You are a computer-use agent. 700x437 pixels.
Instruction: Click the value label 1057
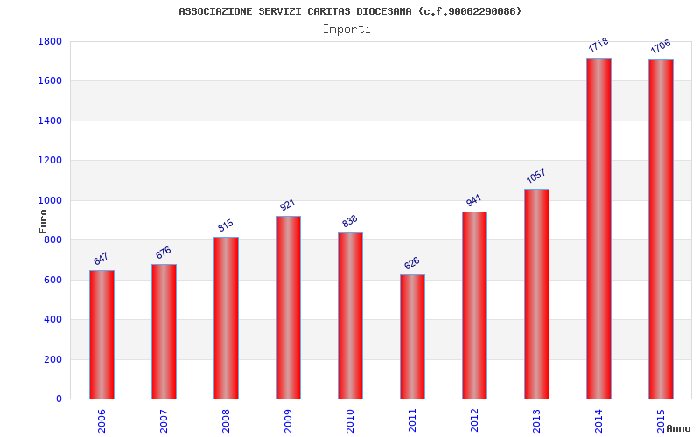tap(535, 176)
